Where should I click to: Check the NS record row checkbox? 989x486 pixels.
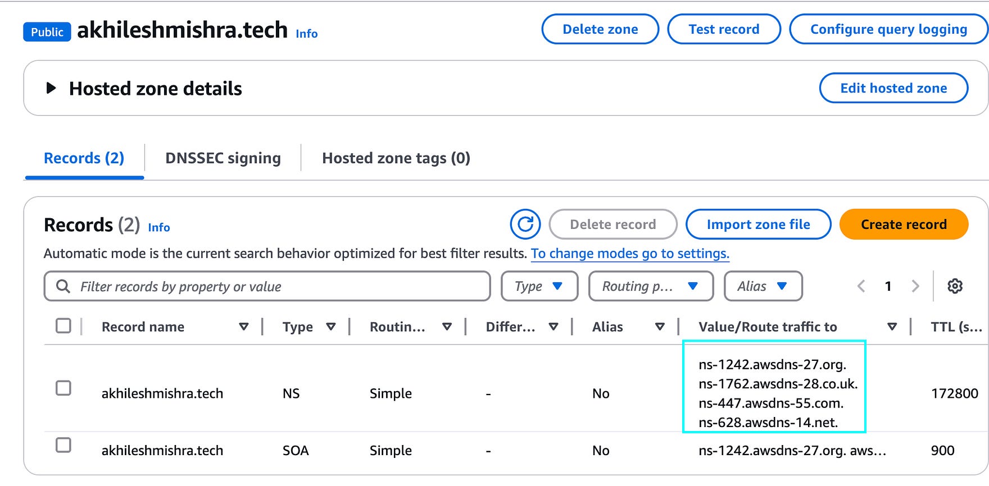pos(63,388)
